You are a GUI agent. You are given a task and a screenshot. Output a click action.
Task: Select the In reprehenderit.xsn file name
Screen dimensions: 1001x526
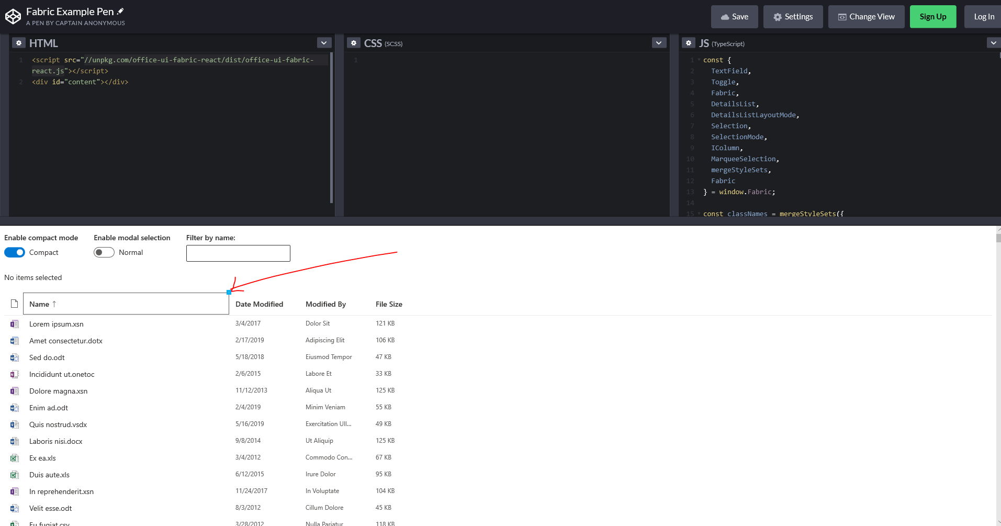pos(61,491)
